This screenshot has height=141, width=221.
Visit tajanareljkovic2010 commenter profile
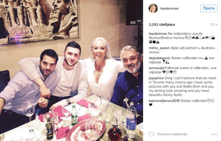tap(164, 101)
